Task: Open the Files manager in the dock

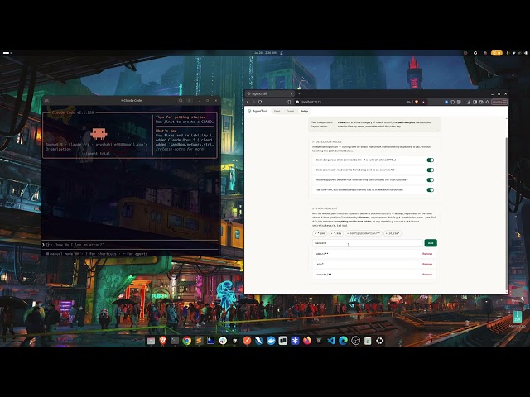Action: 151,341
